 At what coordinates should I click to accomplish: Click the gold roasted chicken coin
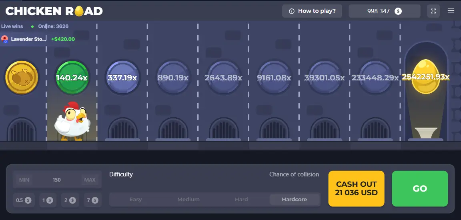click(x=22, y=78)
